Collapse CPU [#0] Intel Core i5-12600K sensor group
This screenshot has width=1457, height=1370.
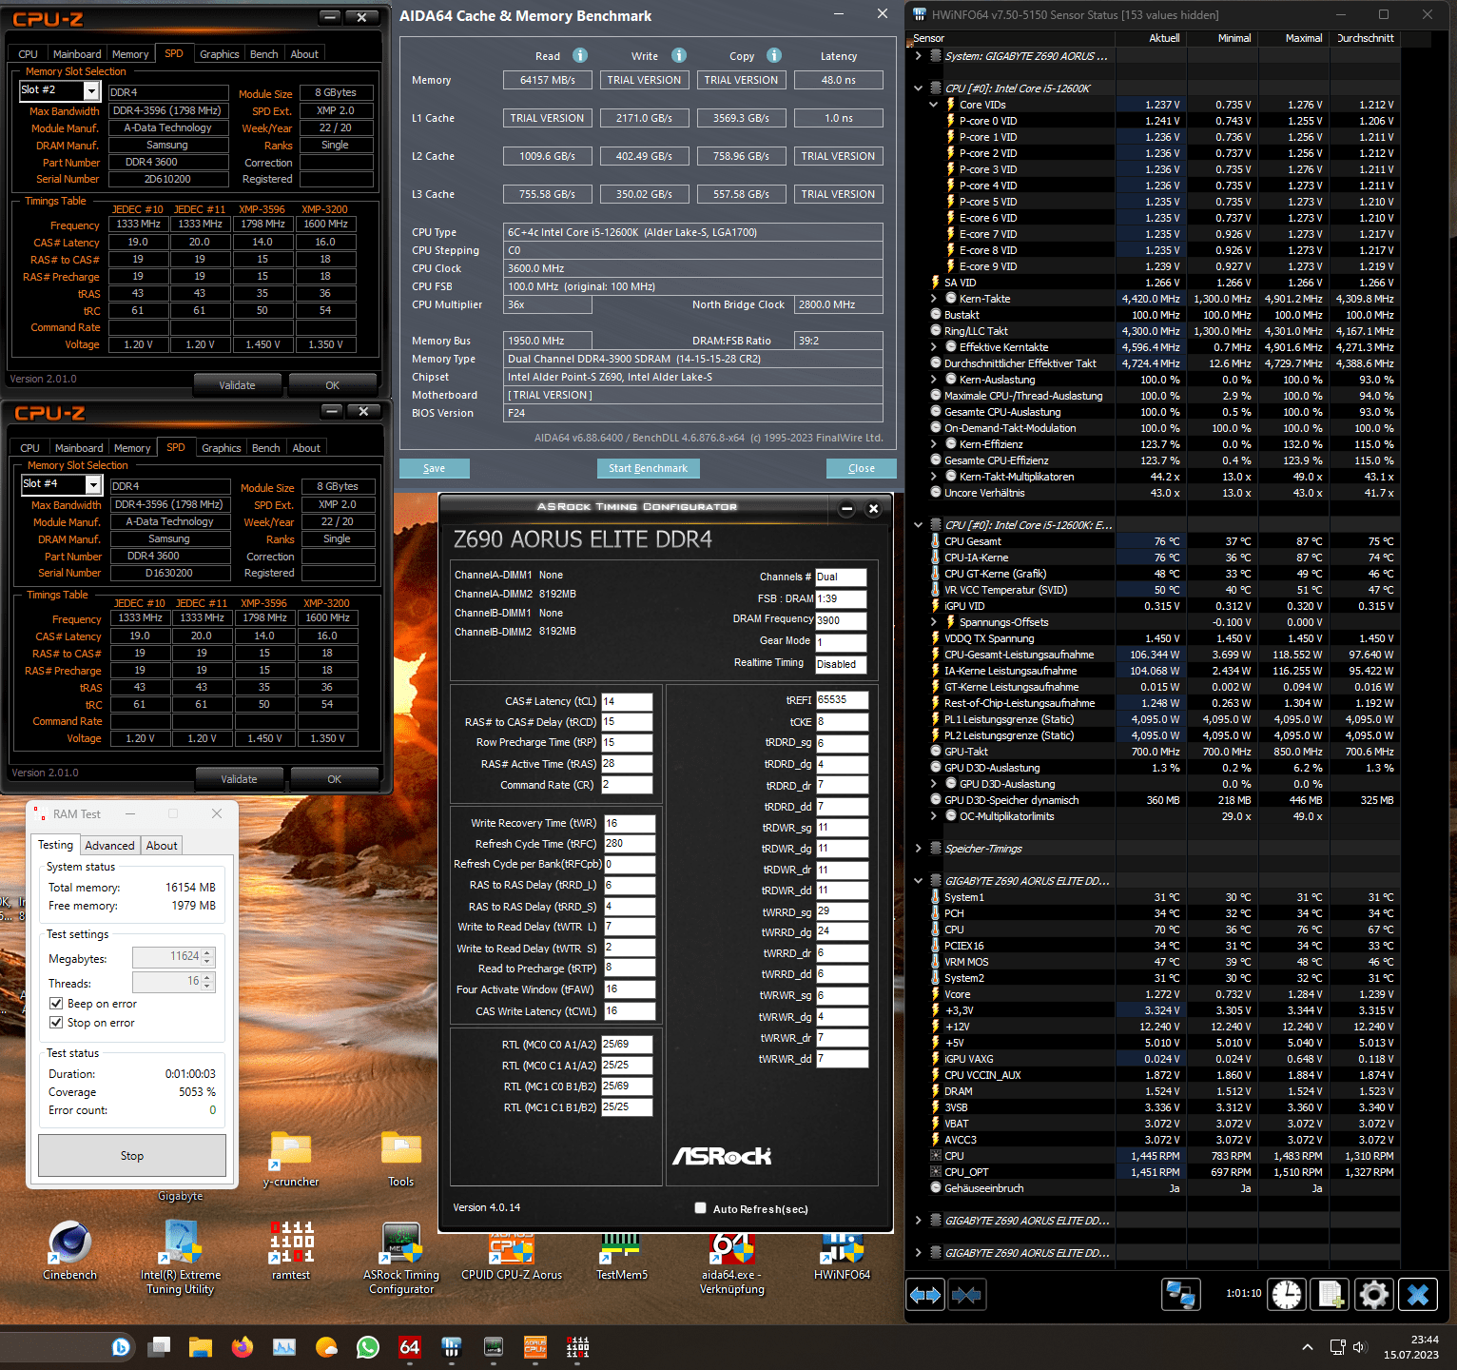click(918, 88)
